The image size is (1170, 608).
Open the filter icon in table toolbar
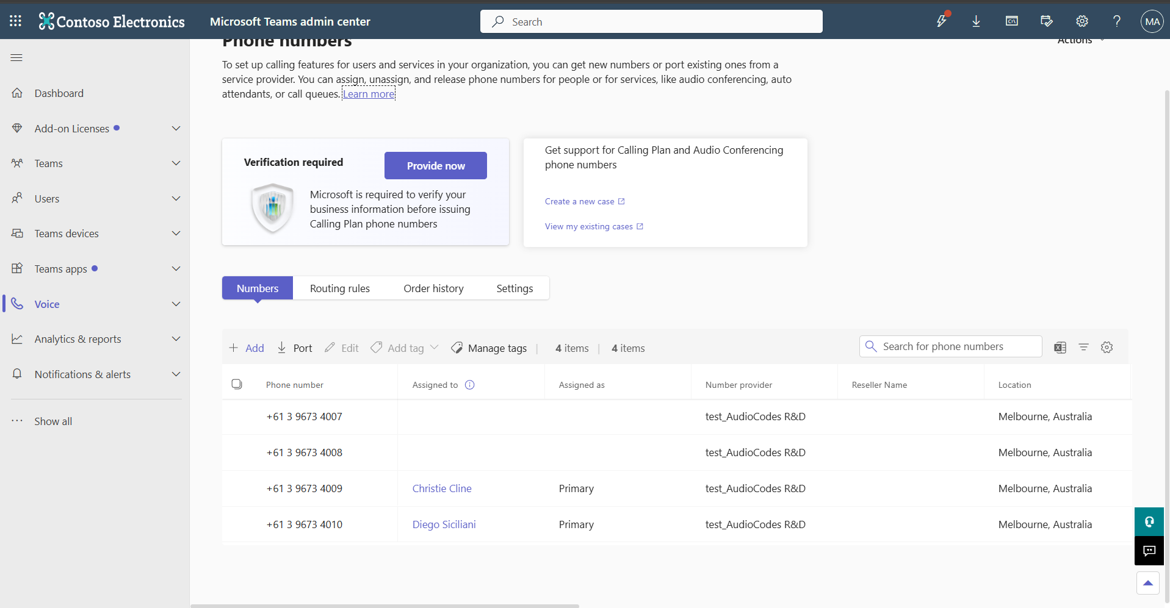click(x=1083, y=347)
